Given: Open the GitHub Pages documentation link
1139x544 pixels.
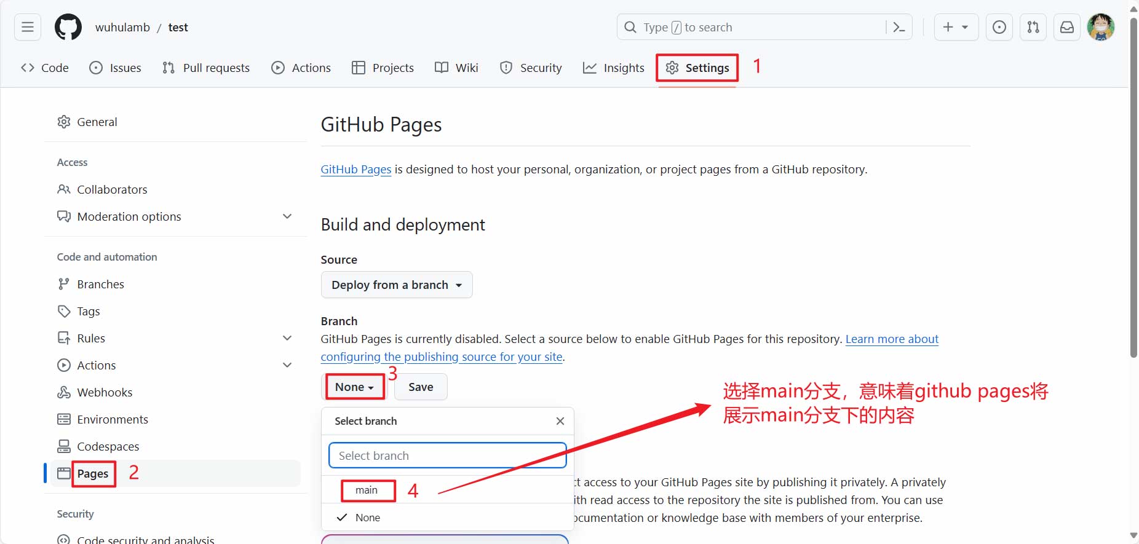Looking at the screenshot, I should tap(356, 170).
